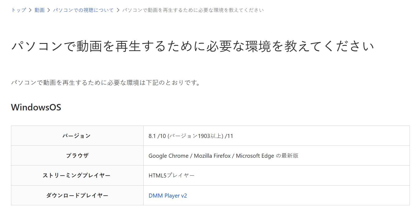Click the Google Chrome browser text
This screenshot has width=420, height=212.
tap(168, 155)
